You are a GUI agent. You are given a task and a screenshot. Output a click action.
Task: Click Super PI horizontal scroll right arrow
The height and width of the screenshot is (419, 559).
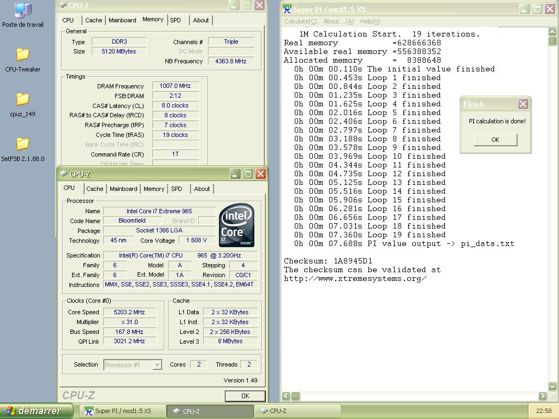[x=543, y=396]
